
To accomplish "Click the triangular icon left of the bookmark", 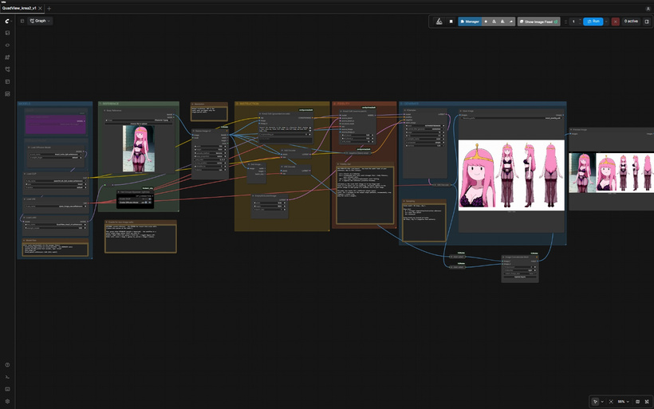I will pos(439,22).
